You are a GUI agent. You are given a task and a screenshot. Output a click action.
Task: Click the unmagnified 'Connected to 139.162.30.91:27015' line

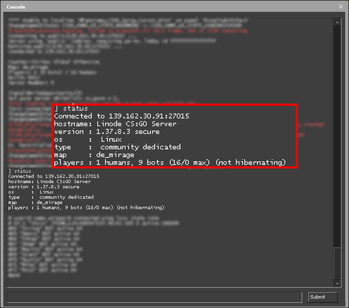point(54,176)
